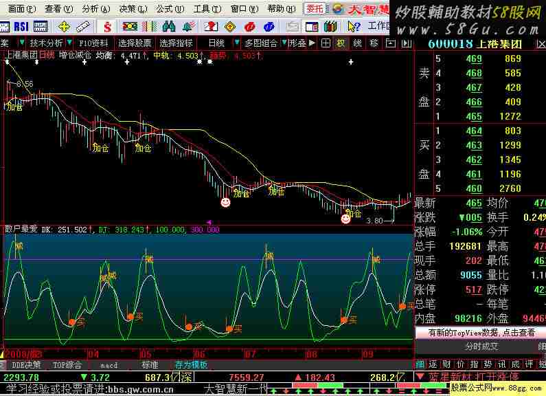The width and height of the screenshot is (546, 396).
Task: Open the RSI indicator tool
Action: click(21, 27)
